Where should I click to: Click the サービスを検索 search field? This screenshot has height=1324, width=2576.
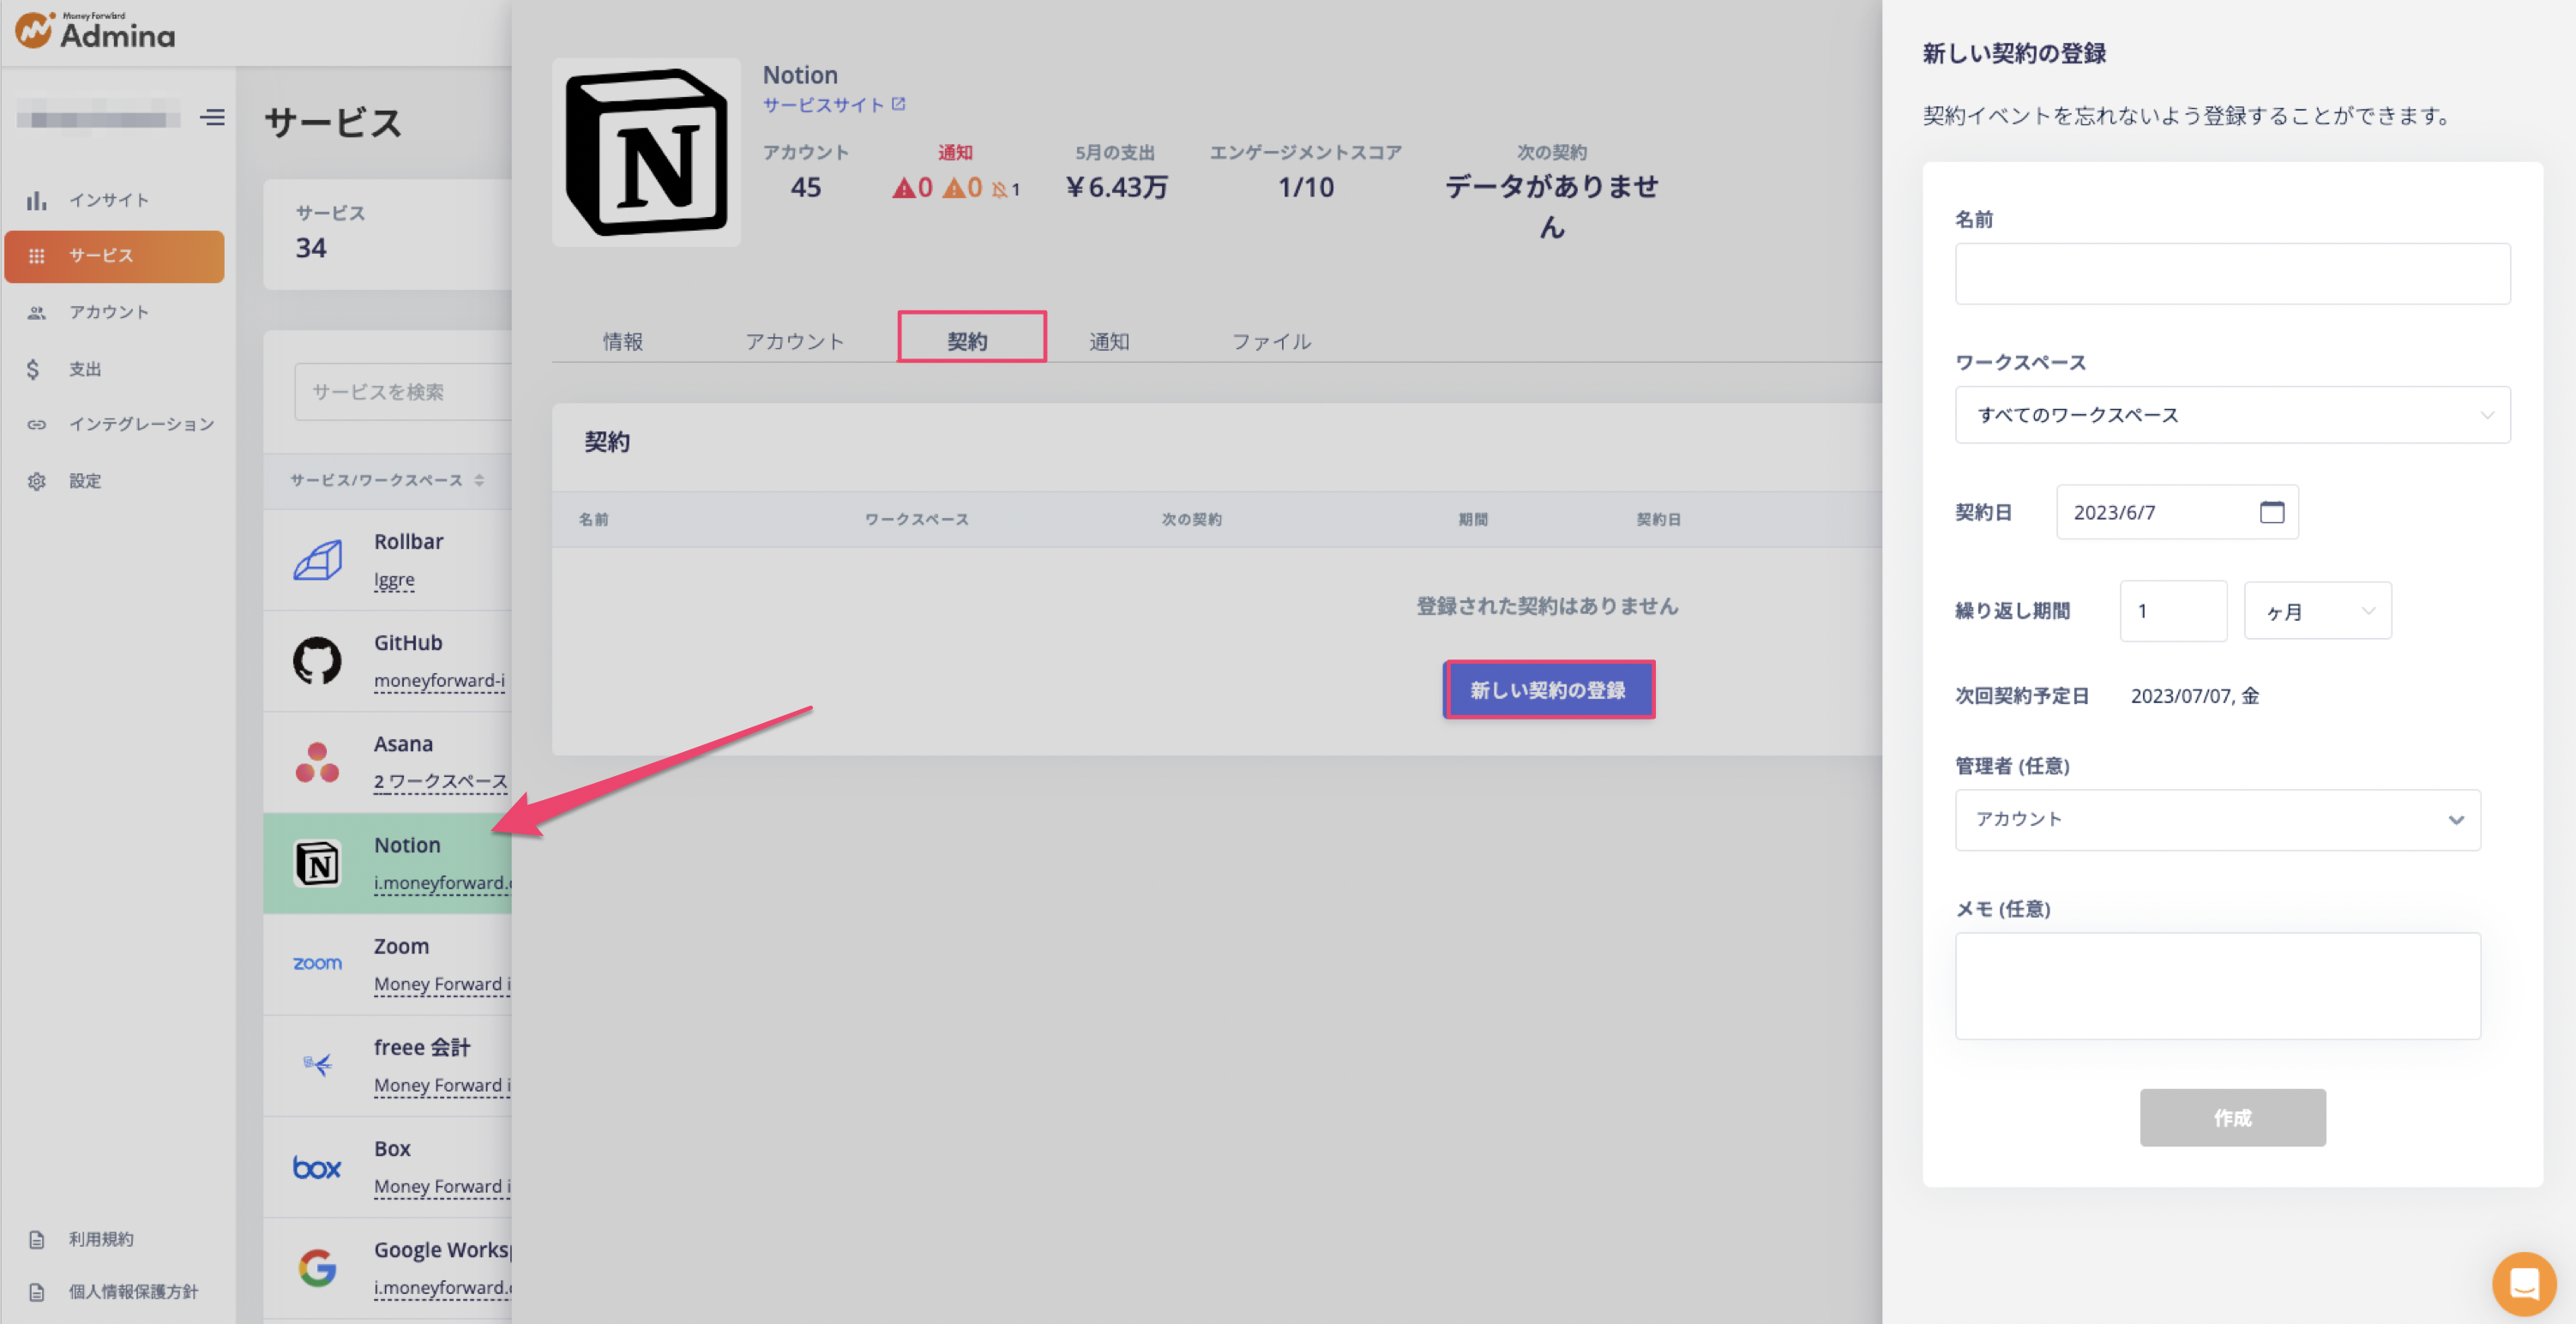click(403, 392)
